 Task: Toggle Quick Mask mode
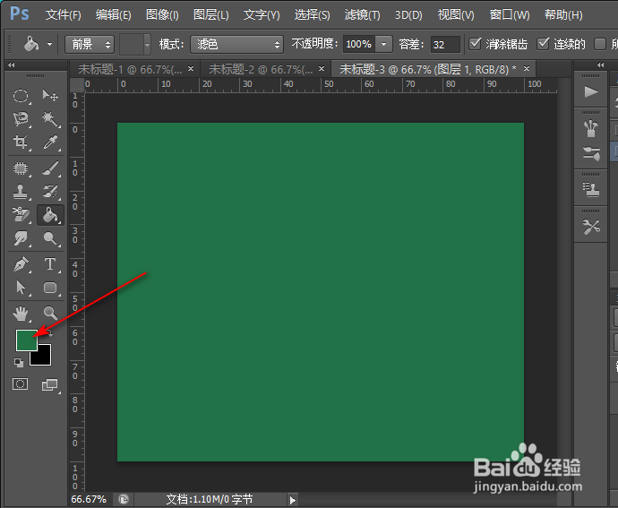[x=20, y=383]
